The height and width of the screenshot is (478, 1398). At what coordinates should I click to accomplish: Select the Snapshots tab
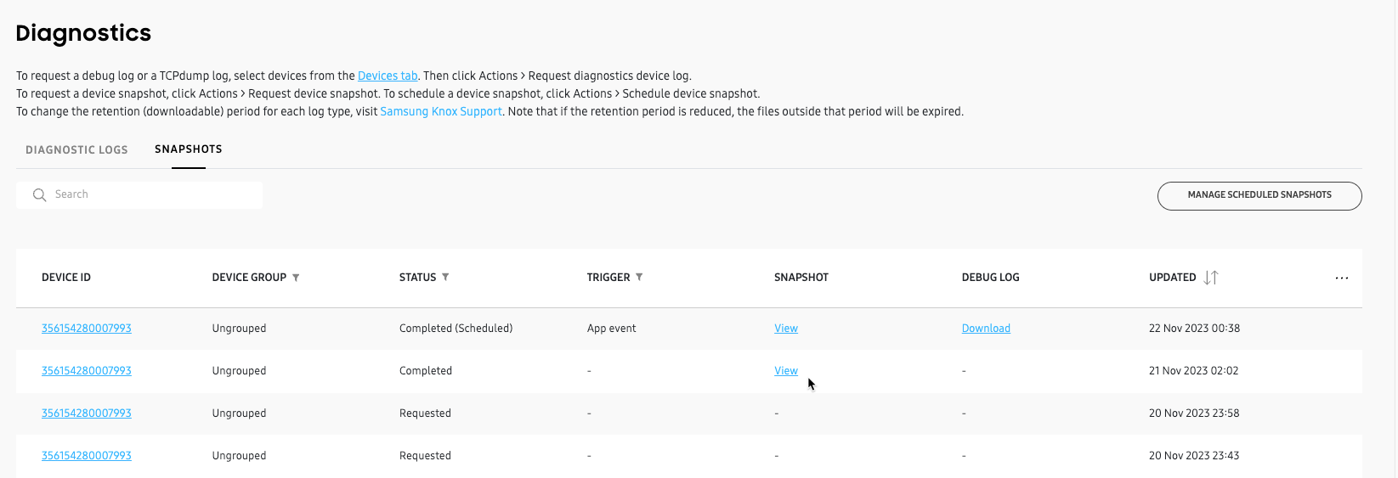(189, 149)
